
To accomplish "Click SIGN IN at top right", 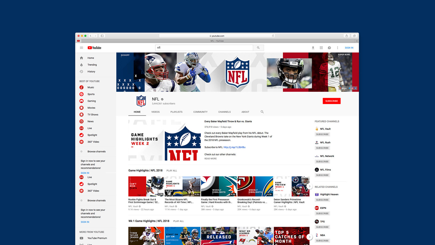I will pyautogui.click(x=349, y=48).
